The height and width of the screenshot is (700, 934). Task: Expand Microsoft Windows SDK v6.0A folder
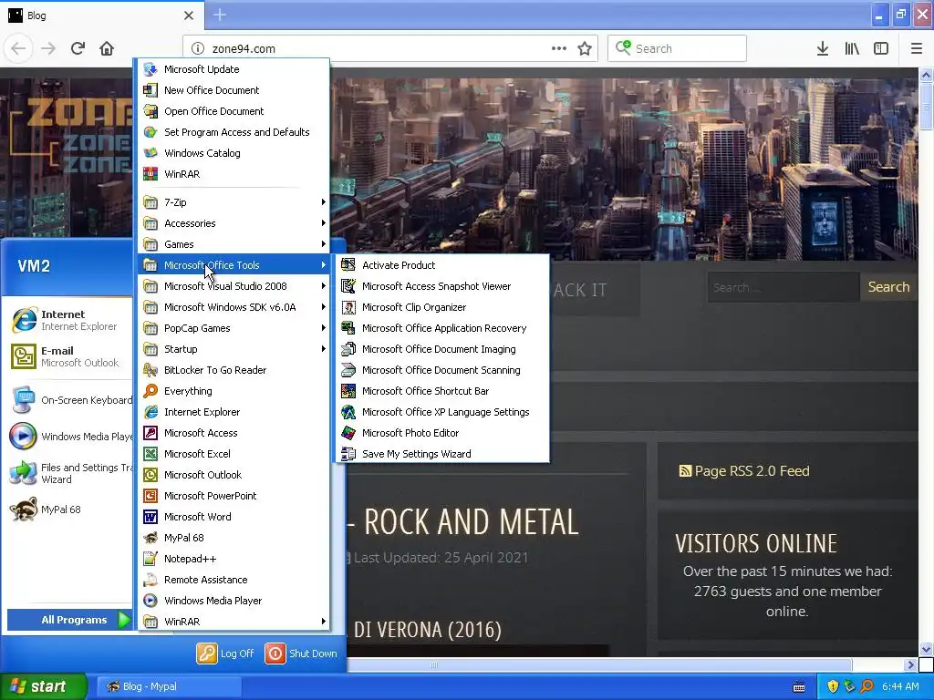[x=234, y=307]
